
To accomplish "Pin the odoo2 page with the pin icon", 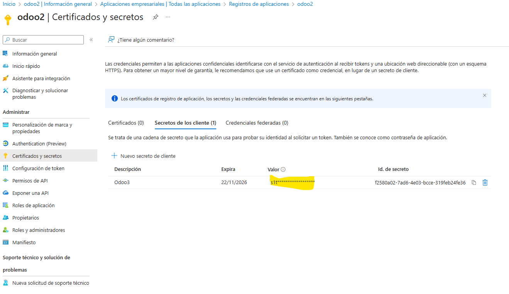I will pyautogui.click(x=155, y=17).
